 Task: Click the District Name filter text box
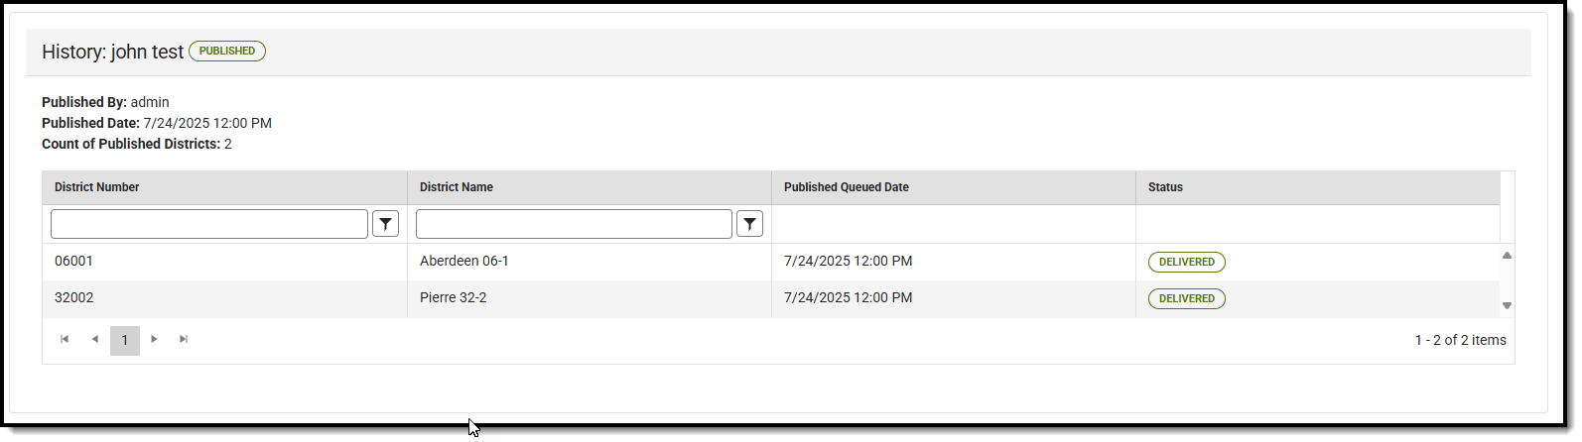pos(574,224)
